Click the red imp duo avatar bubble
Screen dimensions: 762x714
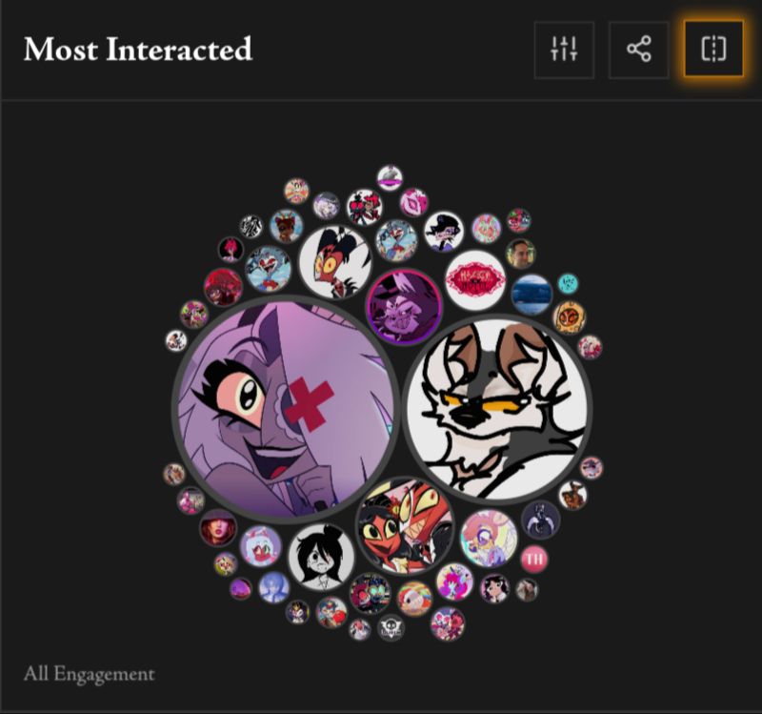pos(405,526)
